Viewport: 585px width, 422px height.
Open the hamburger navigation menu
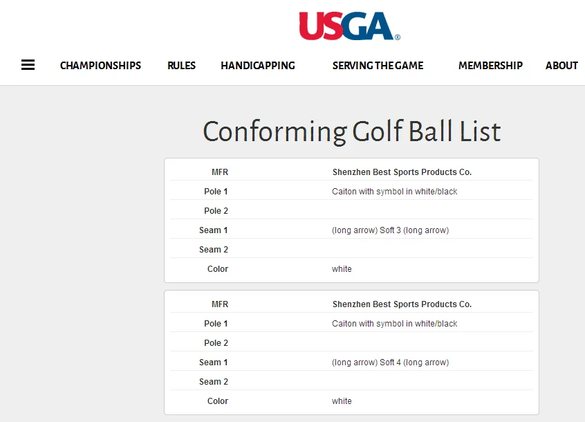pyautogui.click(x=28, y=65)
